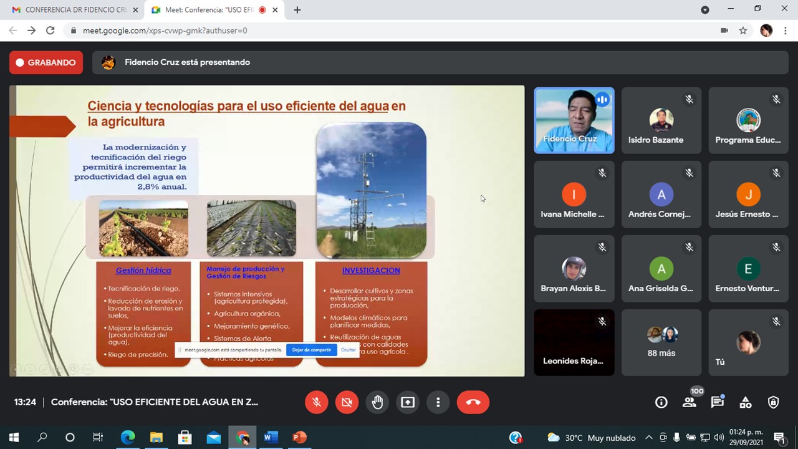
Task: Select Fidencio Cruz video thumbnail
Action: (x=574, y=120)
